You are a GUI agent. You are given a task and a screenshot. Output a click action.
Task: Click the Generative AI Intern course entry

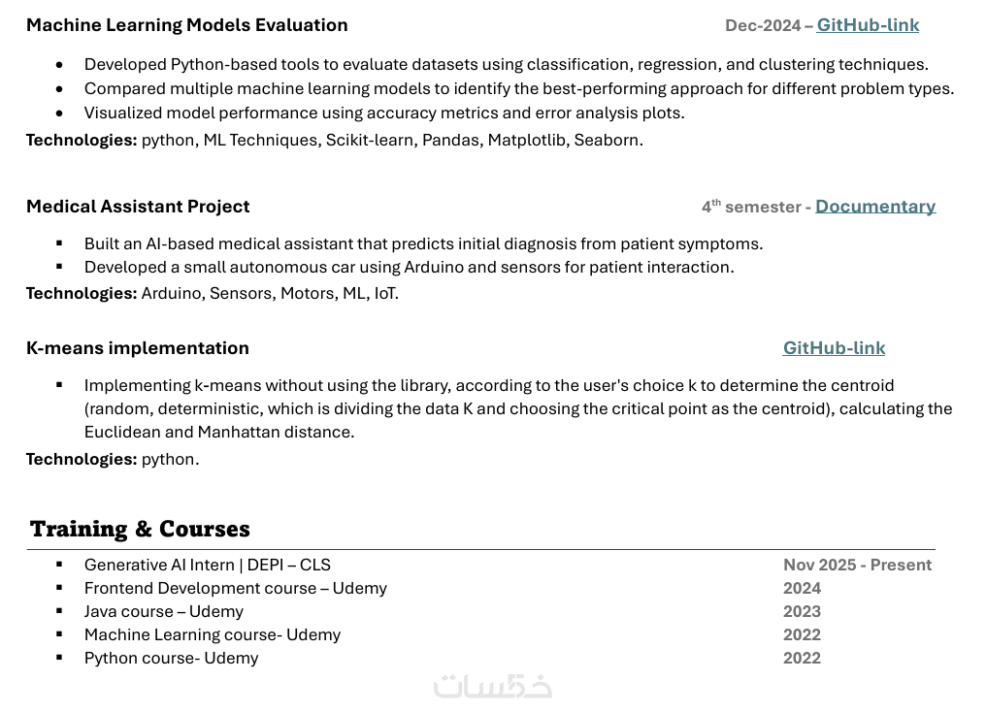207,565
